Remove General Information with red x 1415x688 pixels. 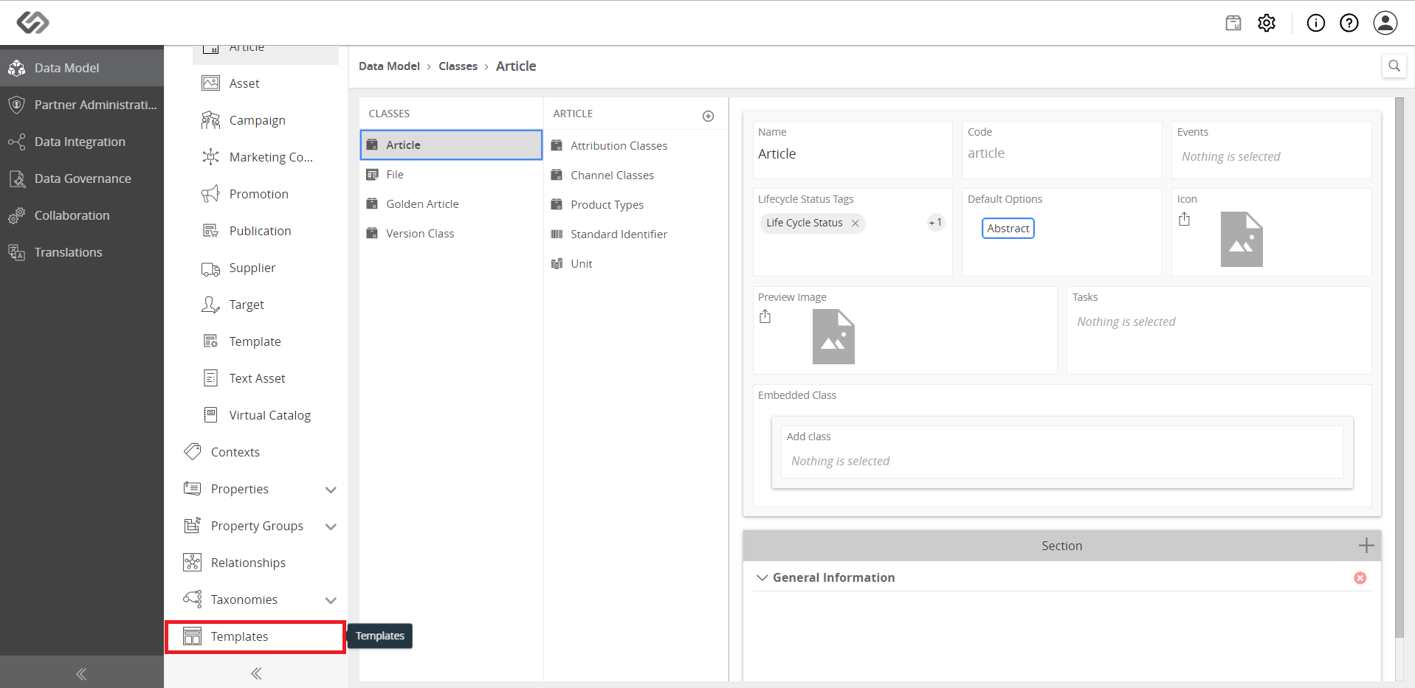pyautogui.click(x=1360, y=578)
